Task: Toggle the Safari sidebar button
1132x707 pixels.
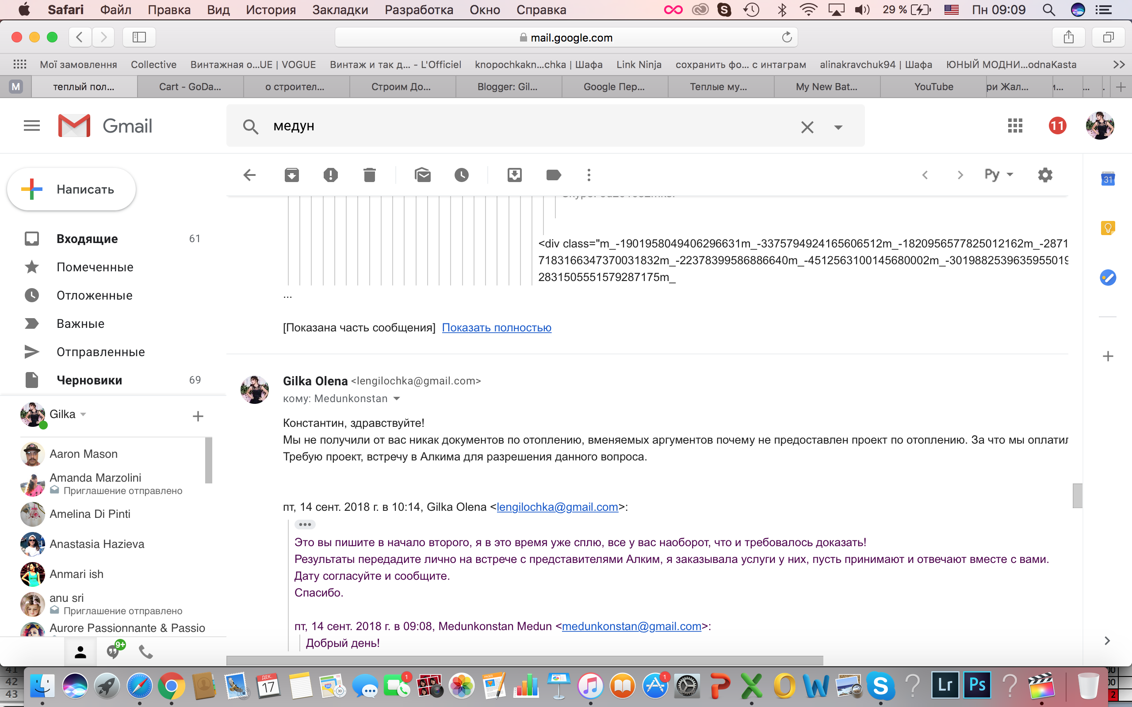Action: 139,37
